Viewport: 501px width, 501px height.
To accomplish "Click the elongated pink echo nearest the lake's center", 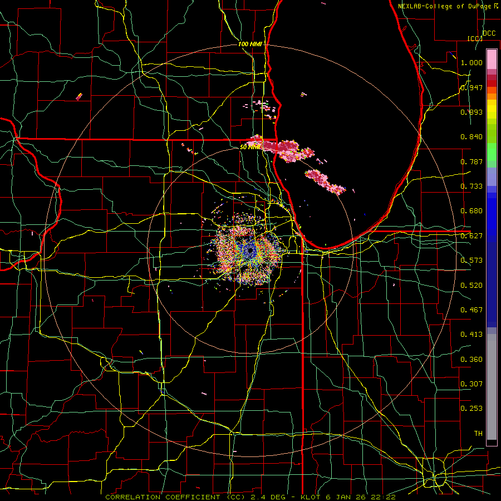I will [325, 181].
